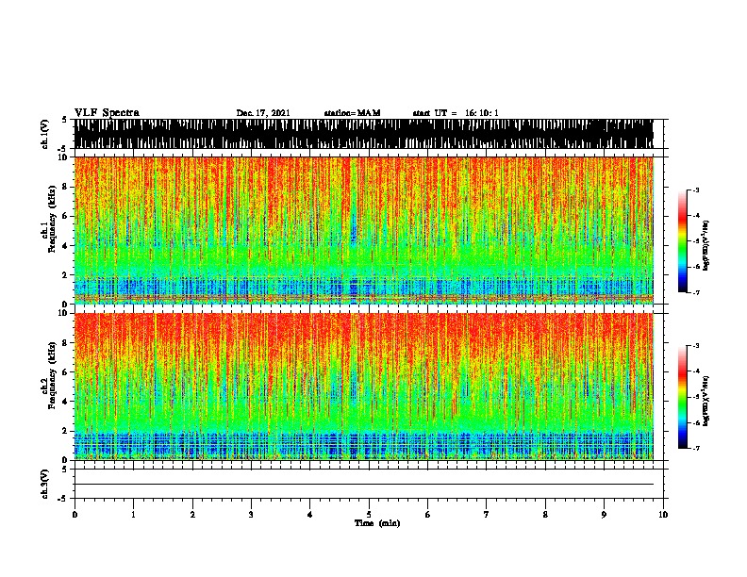Click the '-7' value below ch.2 color scale

tap(696, 448)
